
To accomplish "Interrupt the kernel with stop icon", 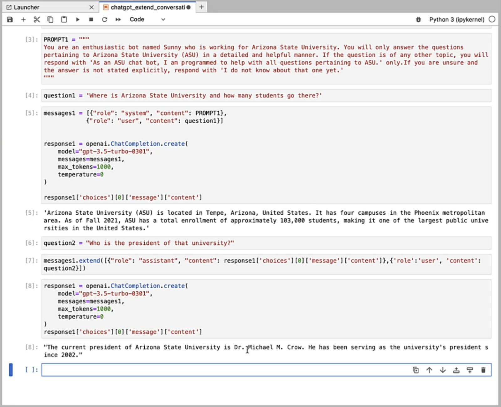I will [x=91, y=19].
